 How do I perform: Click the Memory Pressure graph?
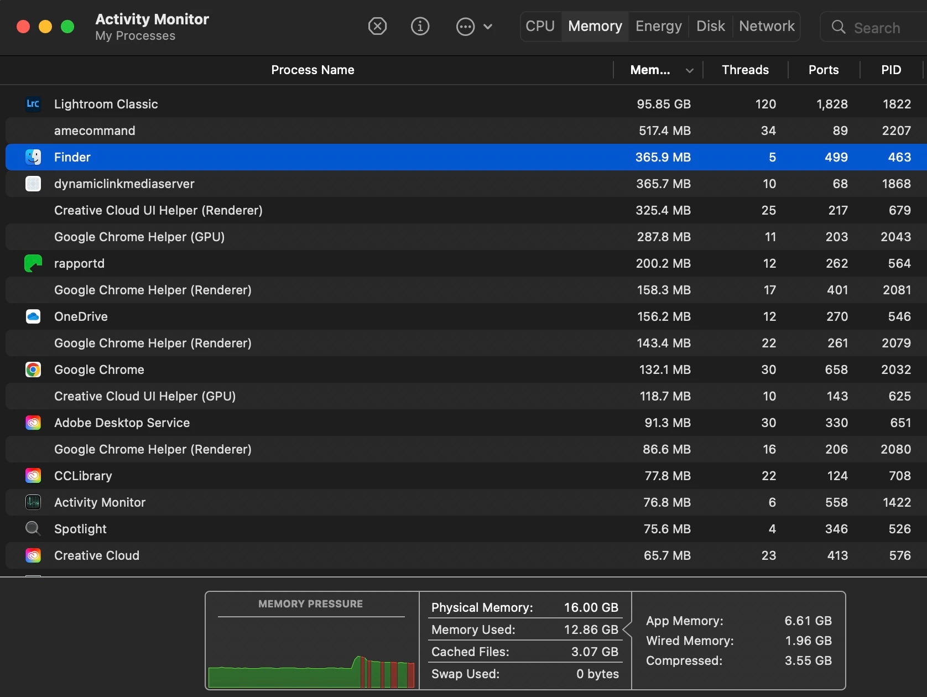[311, 653]
